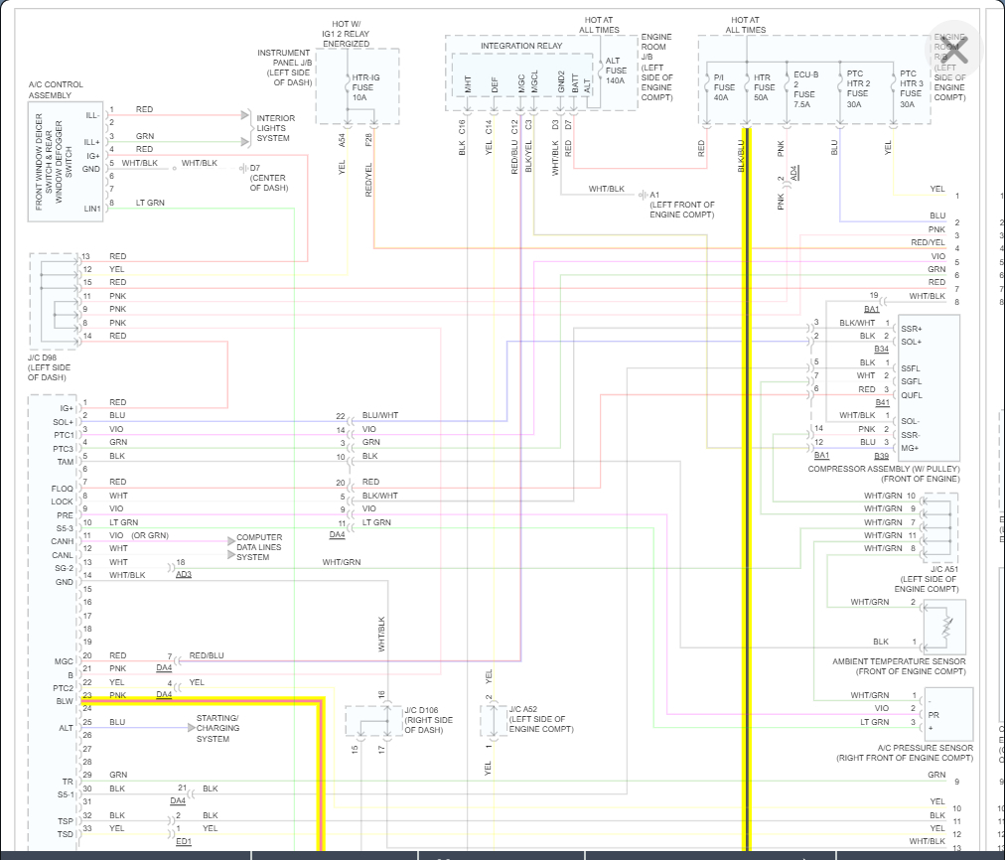Click the highlighted BLK/BLU wire label
Viewport: 1005px width, 860px height.
(741, 156)
